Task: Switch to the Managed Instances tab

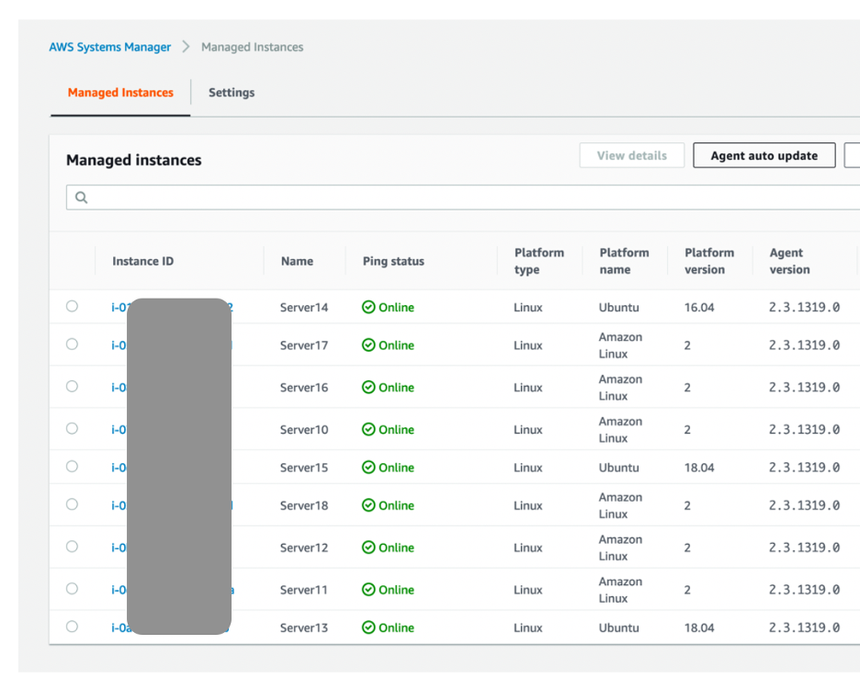Action: click(120, 93)
